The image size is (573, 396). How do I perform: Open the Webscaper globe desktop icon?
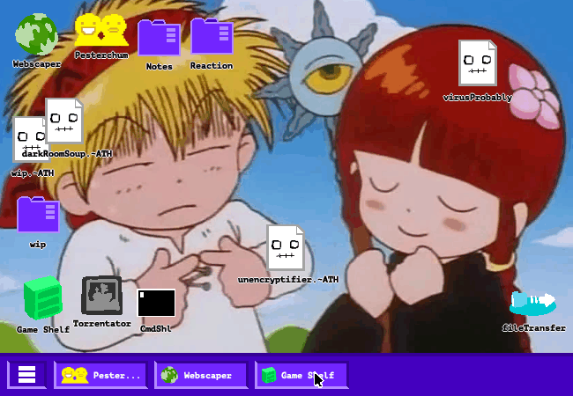[x=36, y=34]
